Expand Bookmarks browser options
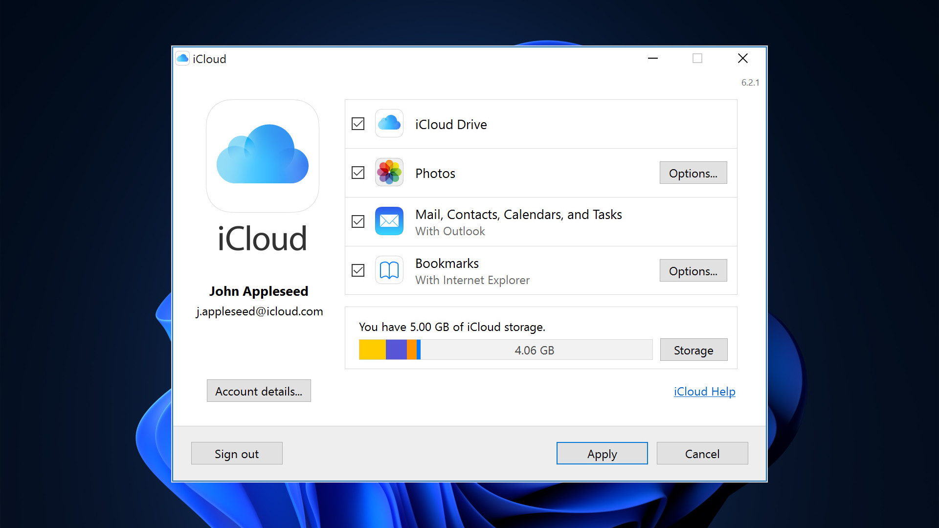The height and width of the screenshot is (528, 939). (x=694, y=271)
